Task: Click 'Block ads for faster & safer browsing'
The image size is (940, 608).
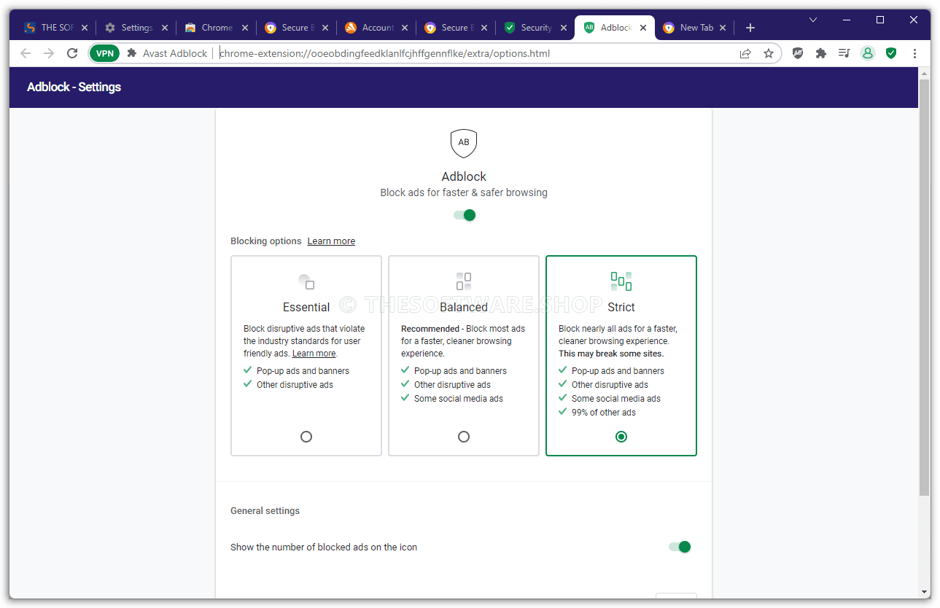Action: click(x=464, y=193)
